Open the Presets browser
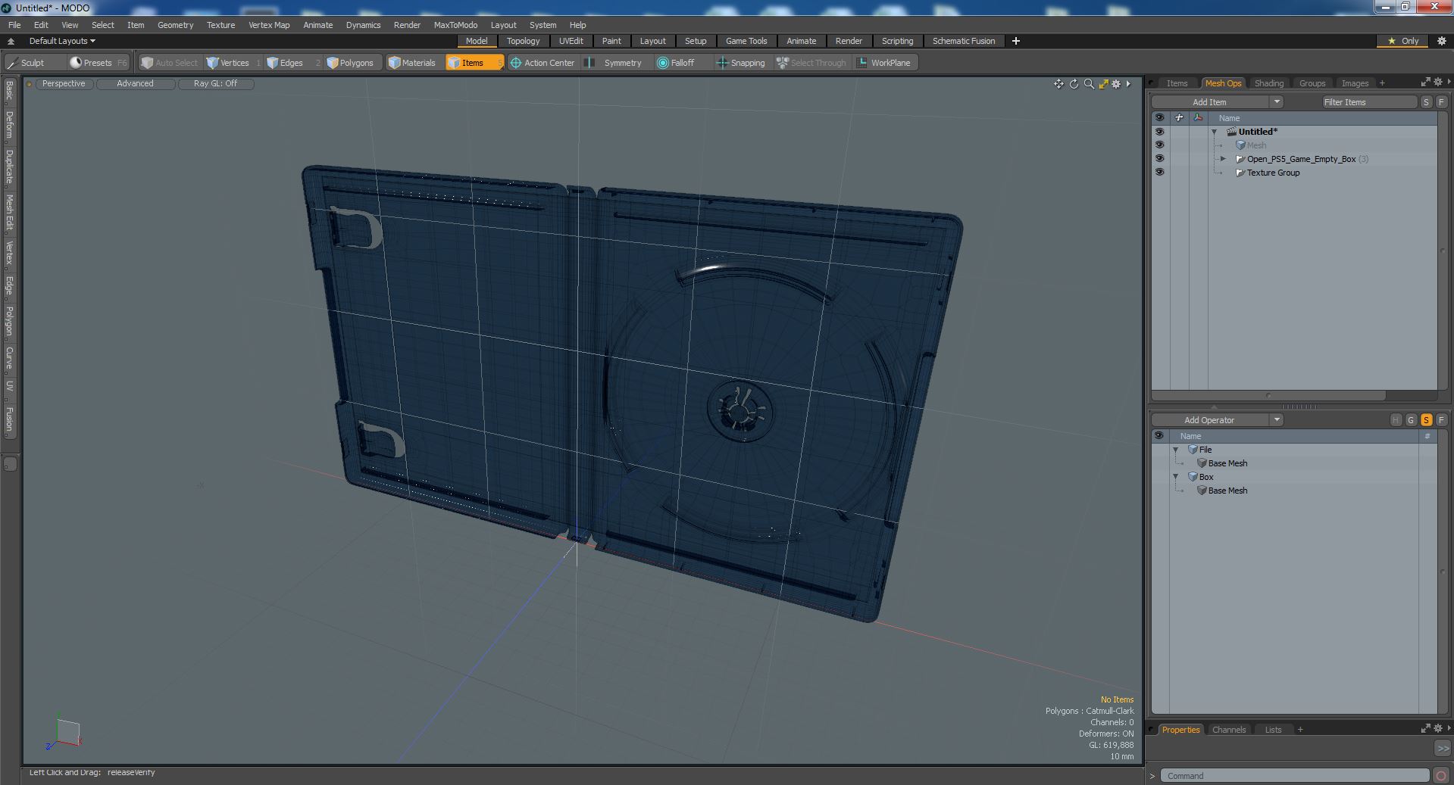 click(x=98, y=63)
